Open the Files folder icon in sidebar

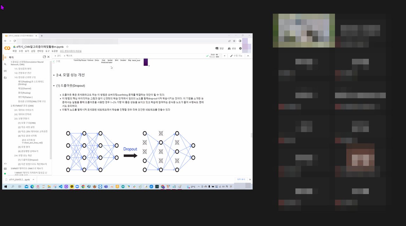[x=5, y=77]
